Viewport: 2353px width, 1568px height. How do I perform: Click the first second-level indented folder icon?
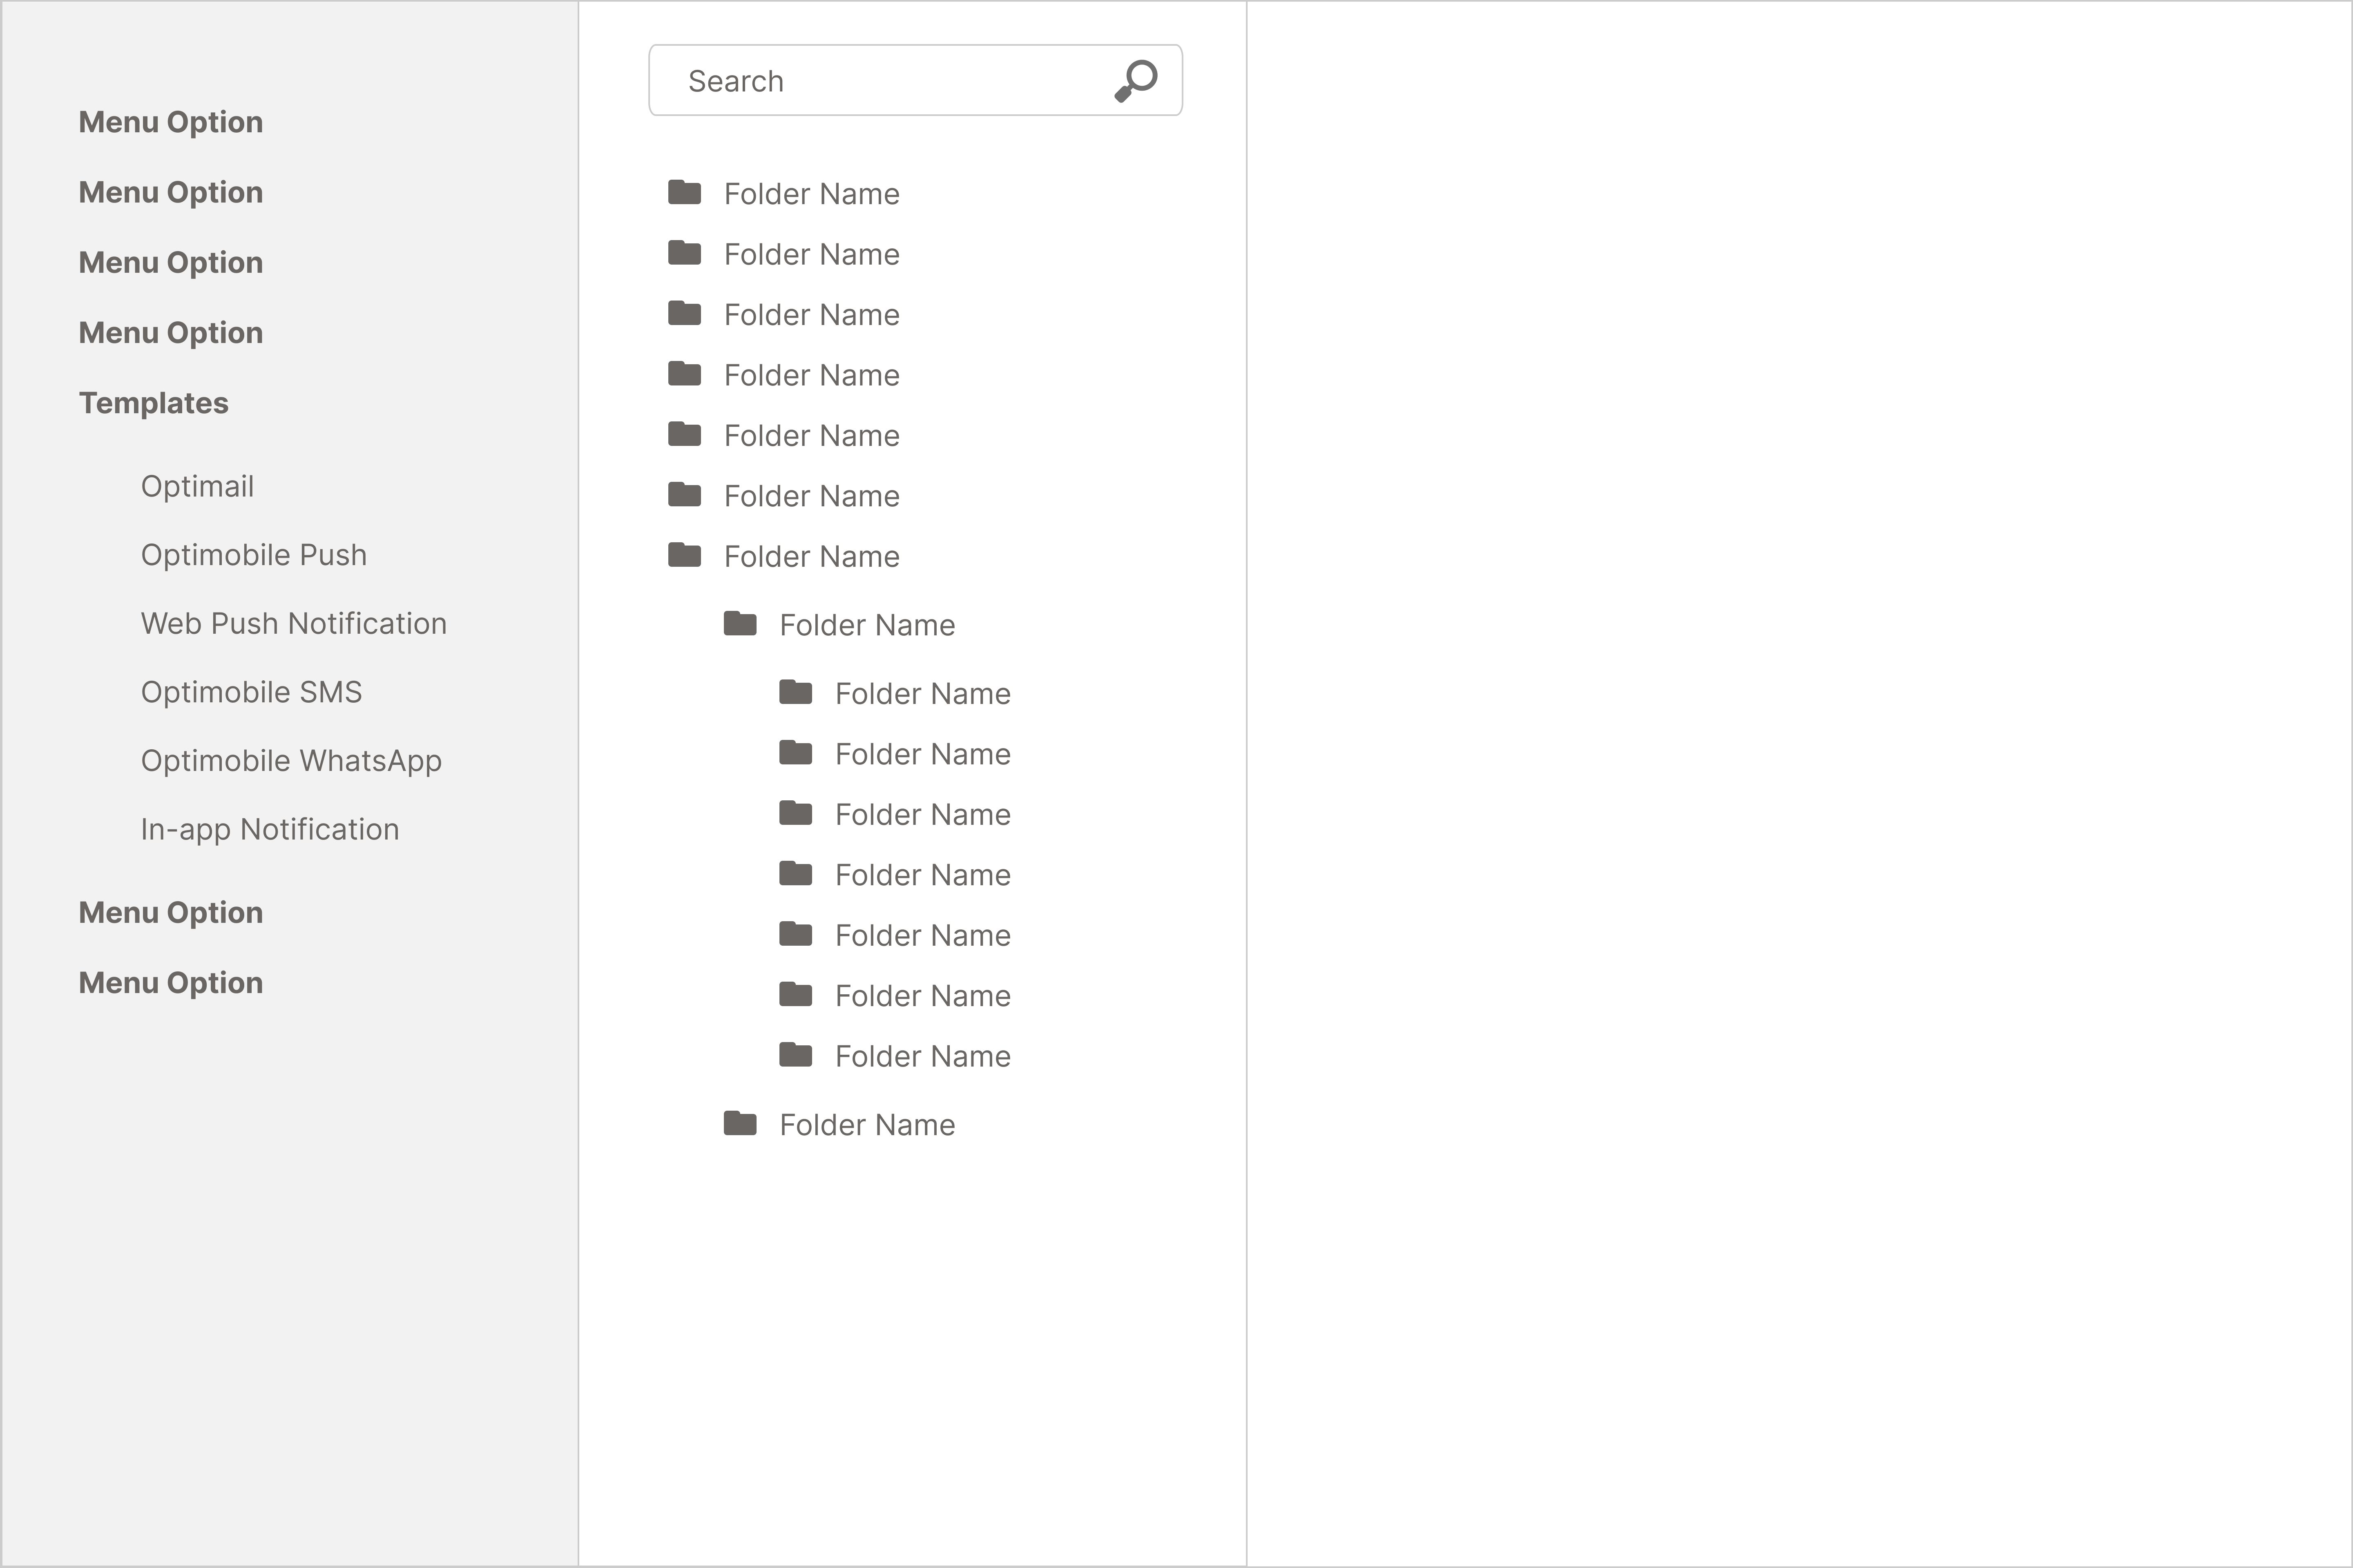(x=740, y=624)
